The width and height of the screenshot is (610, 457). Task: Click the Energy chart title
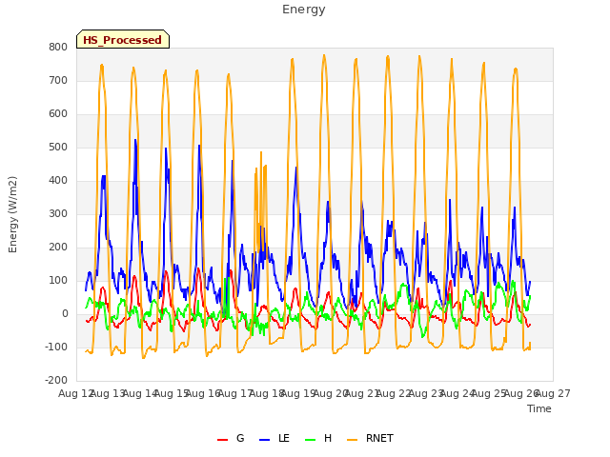click(304, 10)
